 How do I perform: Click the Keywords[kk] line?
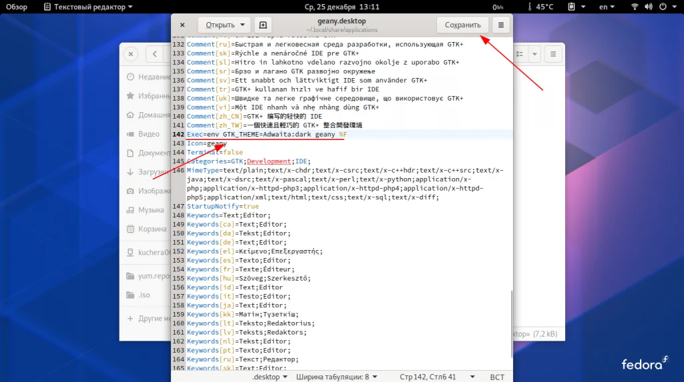click(x=242, y=315)
